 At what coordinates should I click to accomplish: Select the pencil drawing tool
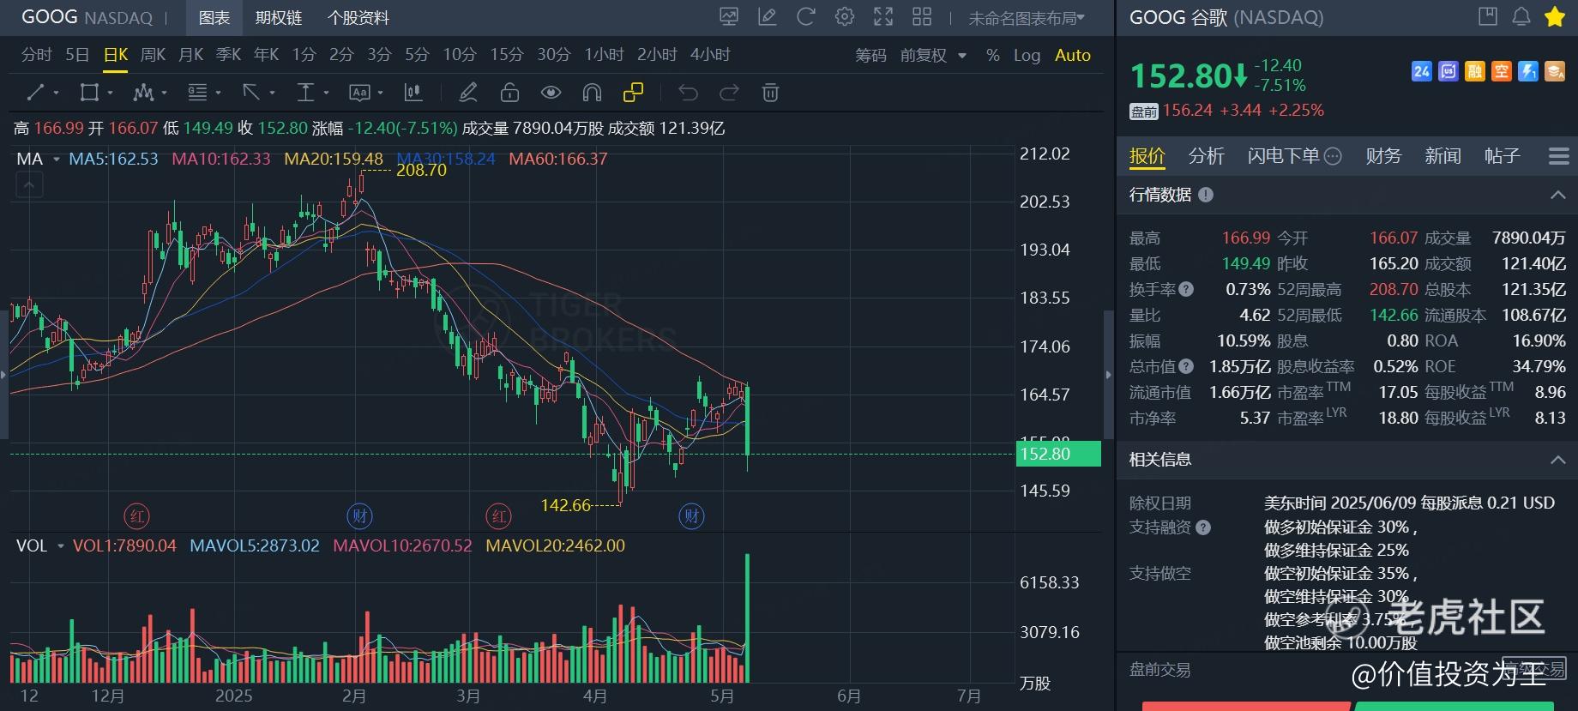tap(467, 93)
